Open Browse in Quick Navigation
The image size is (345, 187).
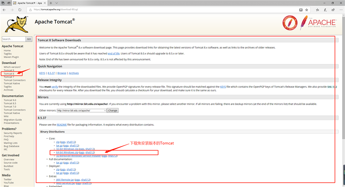tap(62, 73)
